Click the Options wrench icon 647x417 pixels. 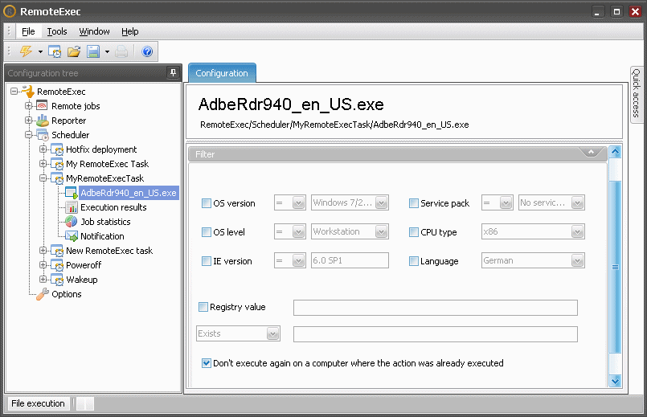point(43,294)
